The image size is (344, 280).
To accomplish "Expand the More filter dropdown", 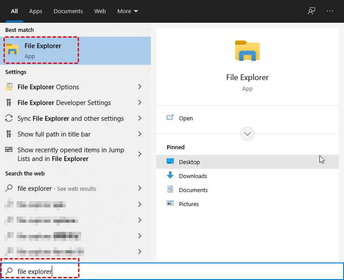I will pos(128,11).
